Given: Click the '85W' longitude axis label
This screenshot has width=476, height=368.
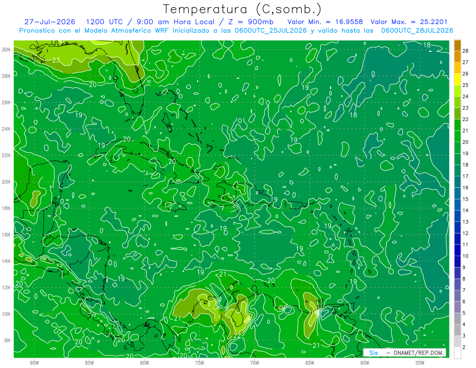Looking at the screenshot, I should [x=90, y=363].
